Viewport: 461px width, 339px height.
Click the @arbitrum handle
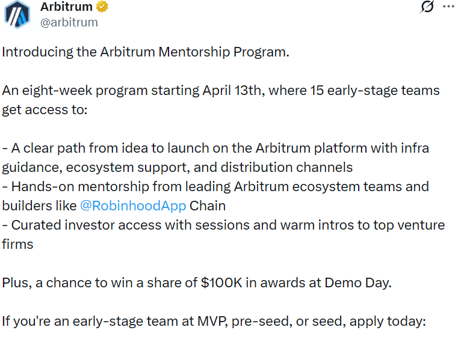69,22
